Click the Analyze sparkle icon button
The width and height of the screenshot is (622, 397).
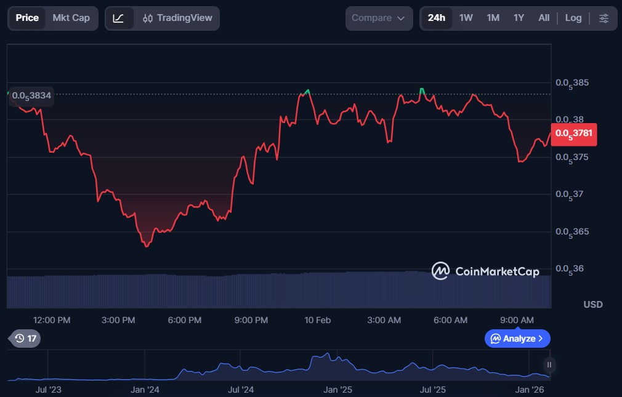click(496, 339)
